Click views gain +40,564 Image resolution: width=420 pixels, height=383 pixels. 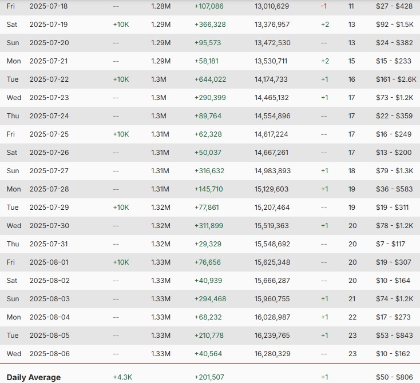(208, 353)
